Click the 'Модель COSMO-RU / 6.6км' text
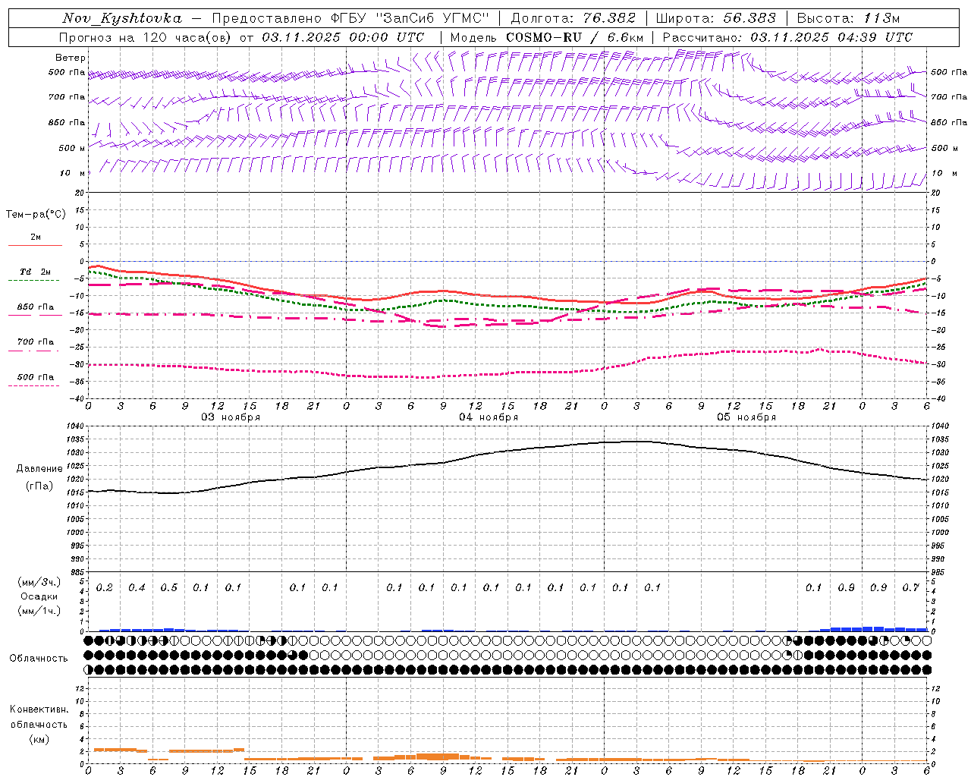 click(x=547, y=37)
